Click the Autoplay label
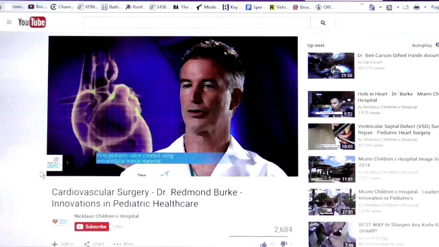 click(422, 45)
